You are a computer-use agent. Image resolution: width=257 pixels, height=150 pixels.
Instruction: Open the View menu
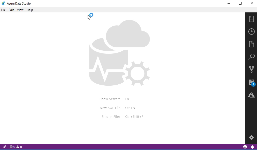20,10
